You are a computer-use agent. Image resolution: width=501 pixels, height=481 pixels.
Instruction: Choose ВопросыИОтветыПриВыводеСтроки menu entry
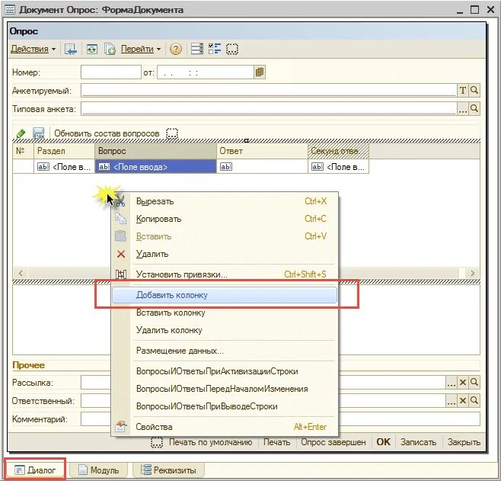pyautogui.click(x=225, y=406)
